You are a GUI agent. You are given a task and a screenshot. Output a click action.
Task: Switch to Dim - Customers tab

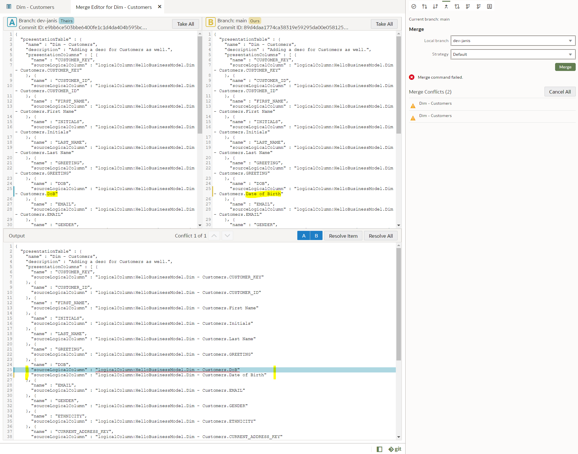(35, 7)
